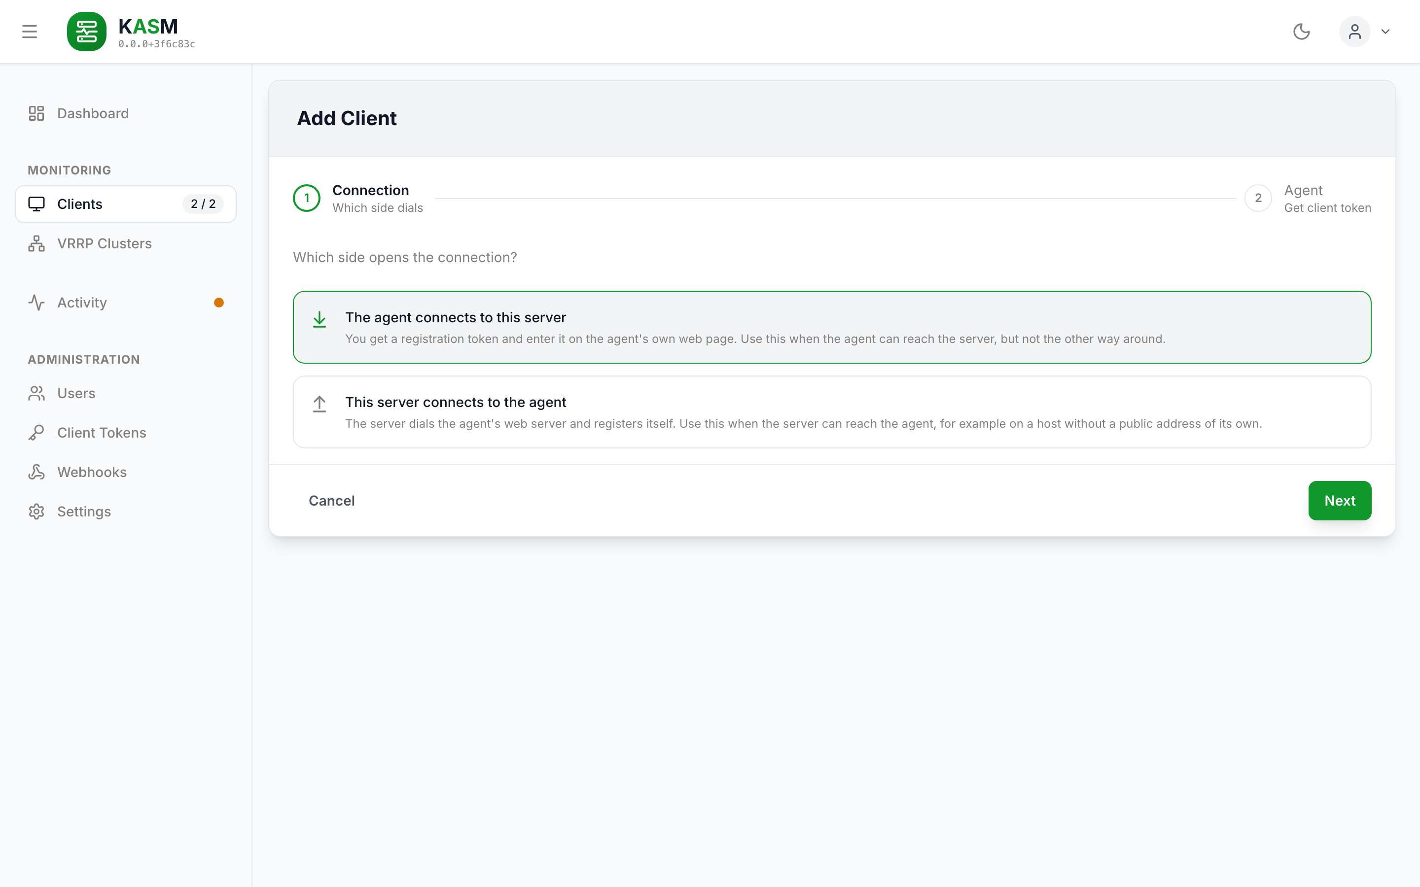Open the Webhooks administration page

pos(126,472)
